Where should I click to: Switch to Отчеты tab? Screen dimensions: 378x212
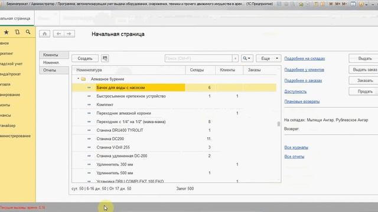pos(54,70)
